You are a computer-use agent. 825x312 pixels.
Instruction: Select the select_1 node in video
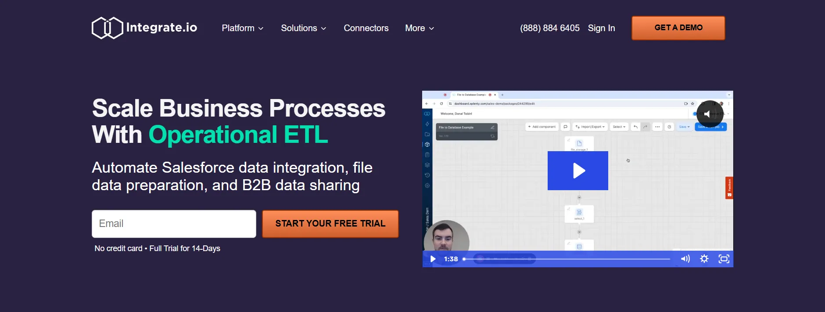click(x=579, y=214)
